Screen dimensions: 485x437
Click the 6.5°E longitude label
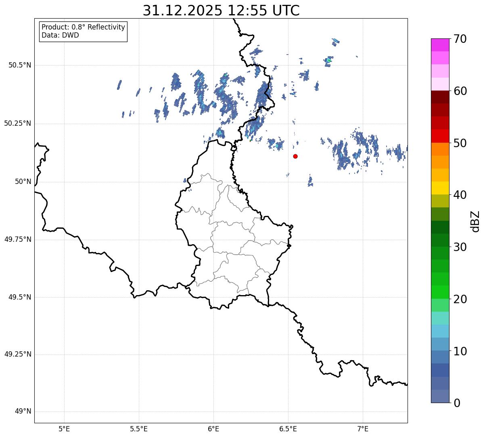(x=288, y=429)
